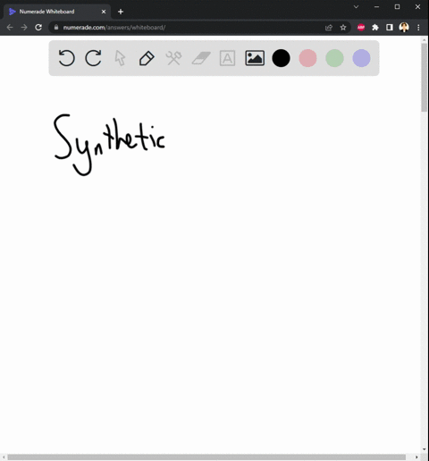Close the Numerade Whiteboard tab
This screenshot has height=461, width=429.
104,12
